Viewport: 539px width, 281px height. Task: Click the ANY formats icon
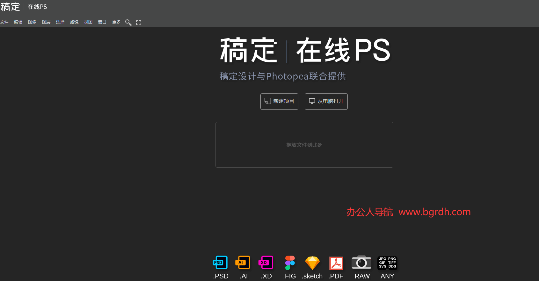point(387,263)
